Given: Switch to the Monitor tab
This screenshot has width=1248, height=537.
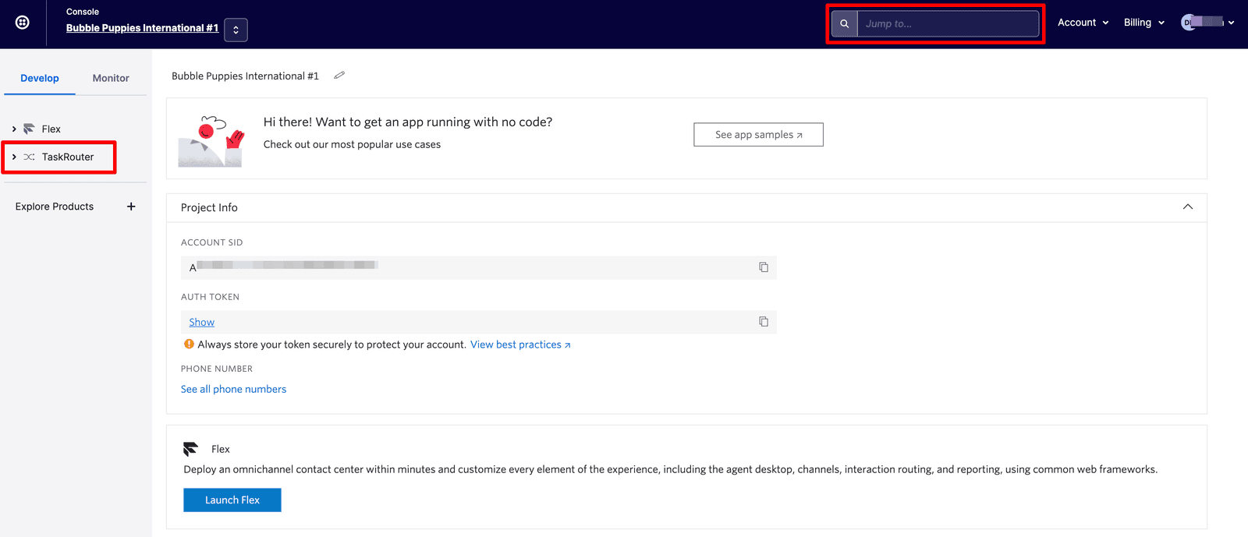Looking at the screenshot, I should click(x=111, y=78).
